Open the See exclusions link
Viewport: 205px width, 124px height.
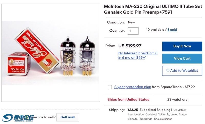[x=163, y=119]
